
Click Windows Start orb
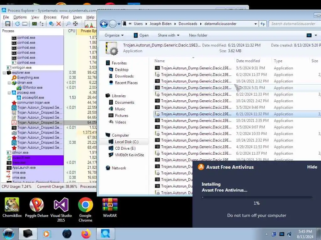tap(8, 234)
